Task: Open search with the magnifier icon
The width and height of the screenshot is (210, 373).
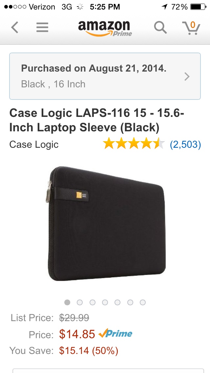Action: click(160, 27)
